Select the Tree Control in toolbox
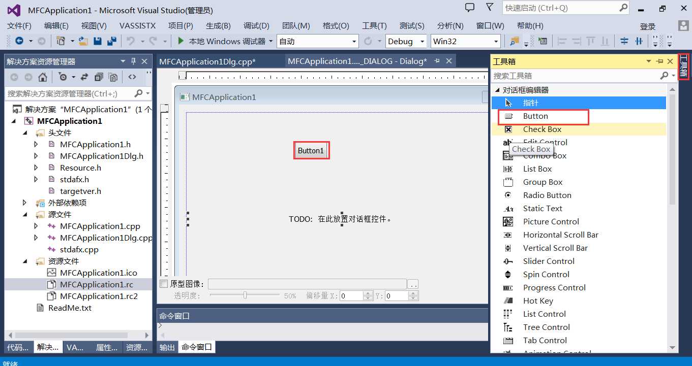Image resolution: width=692 pixels, height=366 pixels. point(579,327)
